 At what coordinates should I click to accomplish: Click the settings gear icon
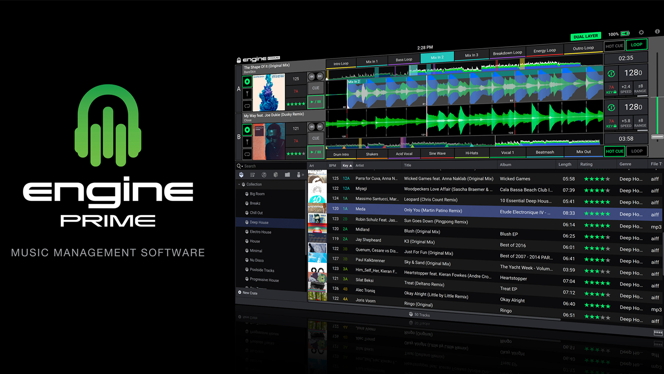(x=641, y=33)
